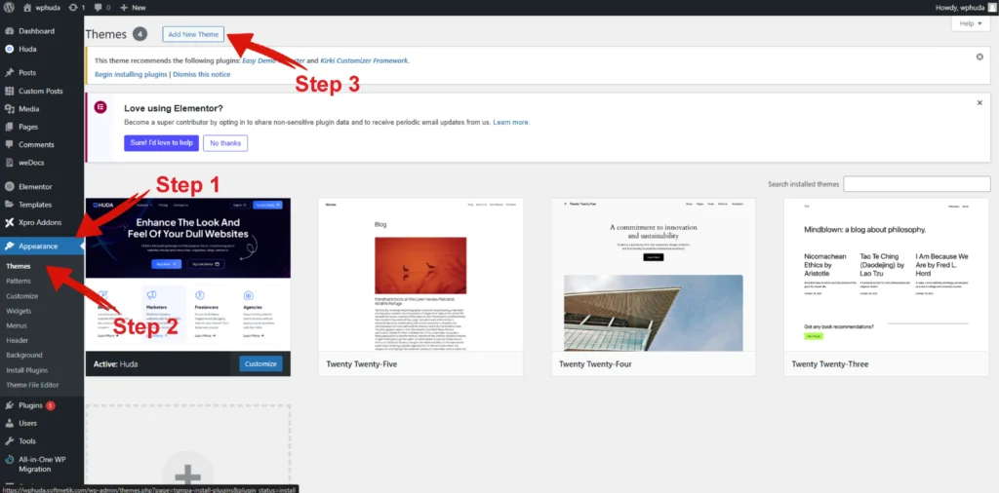The width and height of the screenshot is (999, 493).
Task: Open Media library menu item
Action: point(28,109)
